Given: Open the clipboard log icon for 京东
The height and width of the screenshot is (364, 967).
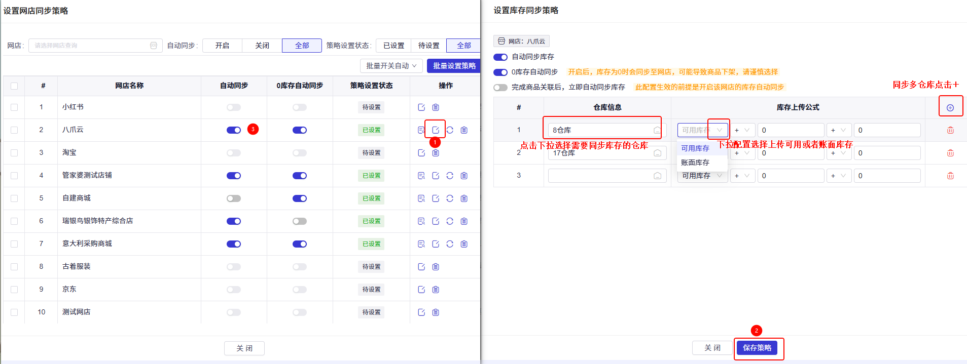Looking at the screenshot, I should pyautogui.click(x=436, y=290).
